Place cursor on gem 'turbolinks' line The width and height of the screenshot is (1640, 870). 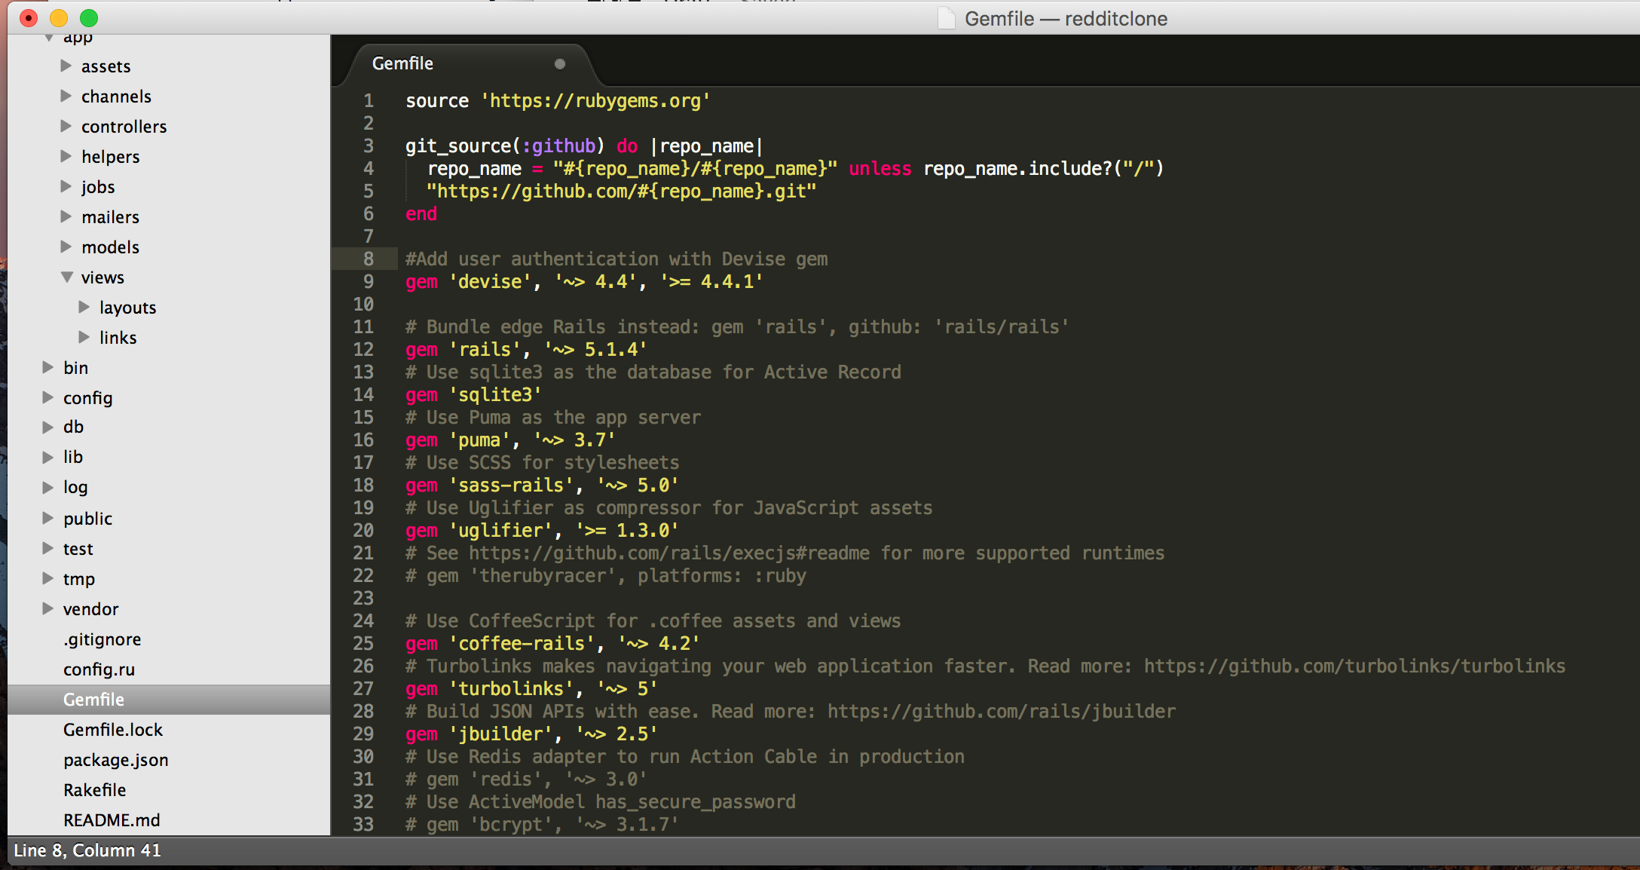point(531,689)
